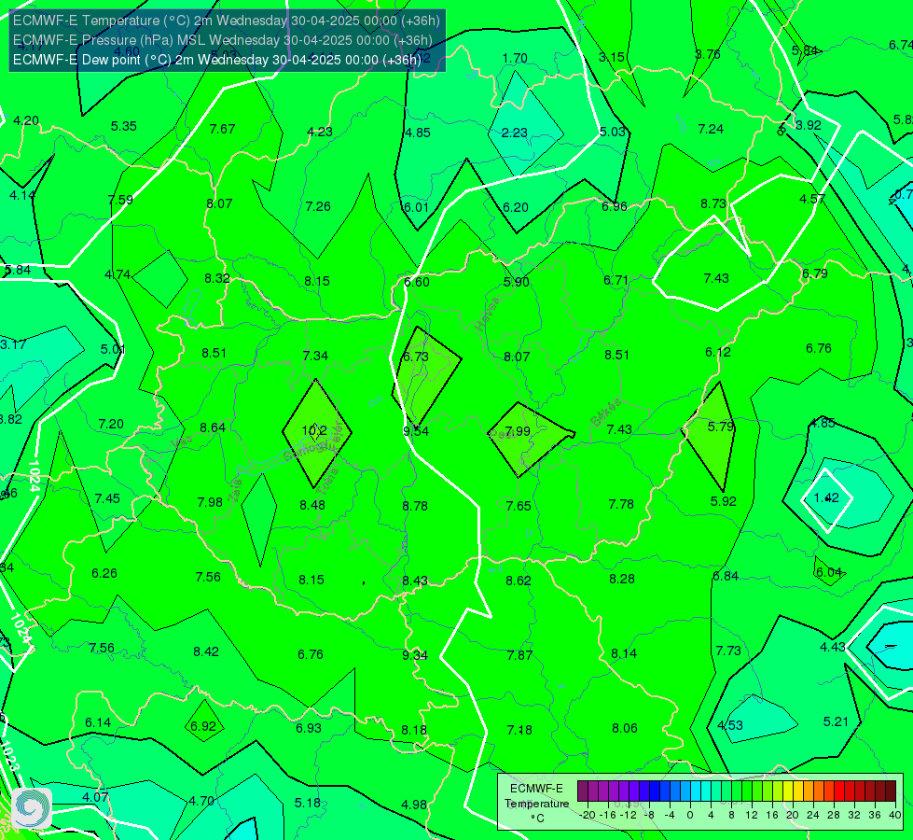Click the 'ECMWF-E Temperature °C' legend title

(x=536, y=804)
